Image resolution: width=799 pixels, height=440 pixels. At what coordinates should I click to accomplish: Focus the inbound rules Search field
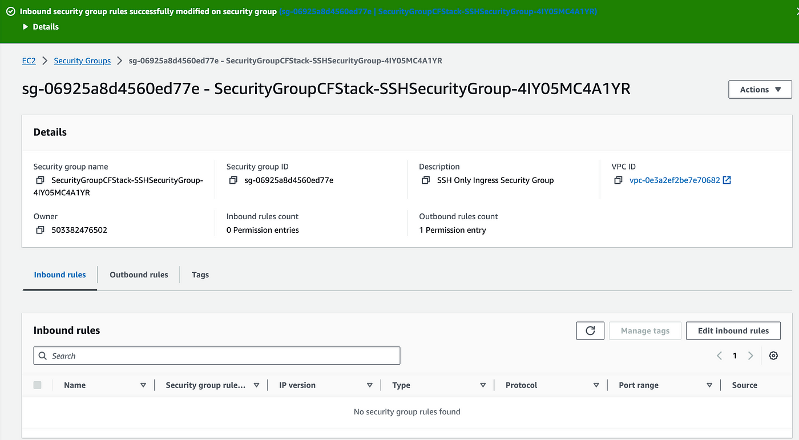tap(217, 356)
